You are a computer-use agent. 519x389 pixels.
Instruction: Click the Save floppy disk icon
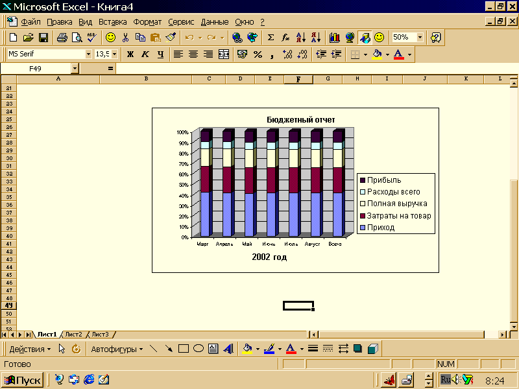[x=43, y=38]
